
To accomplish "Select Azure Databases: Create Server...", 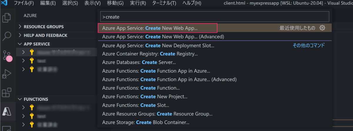I will (215, 62).
